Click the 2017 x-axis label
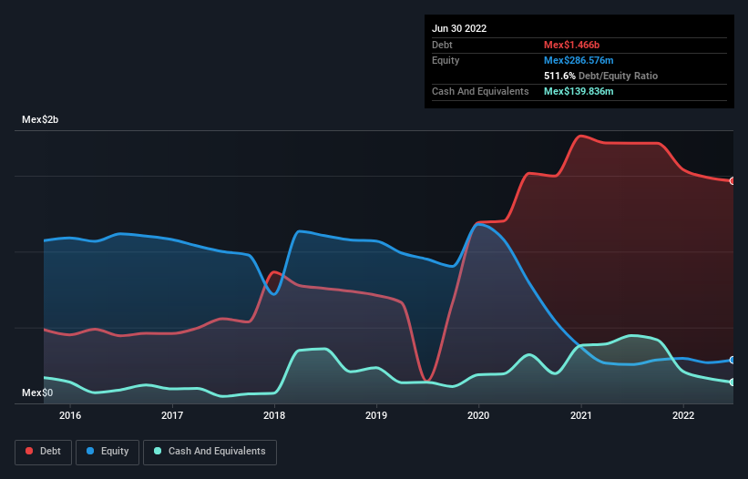This screenshot has height=479, width=748. click(x=172, y=415)
